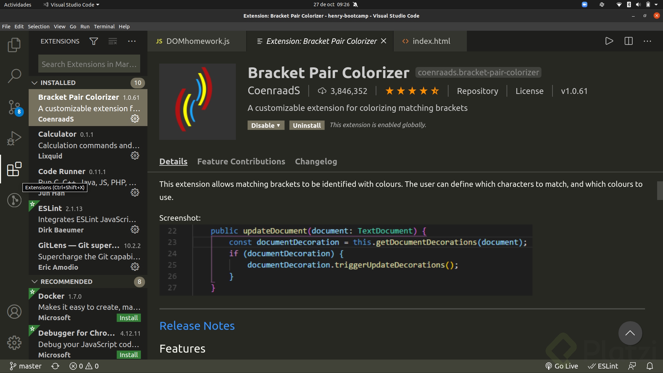Switch to the Changelog tab
The image size is (663, 373).
point(316,161)
